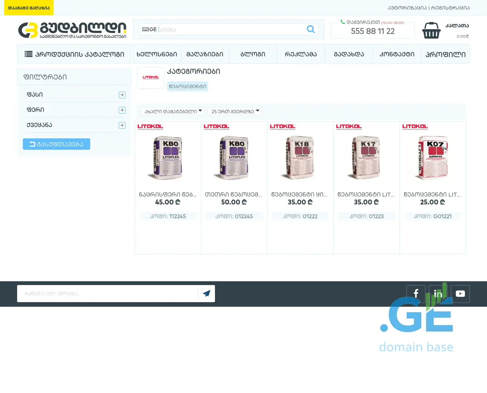Click the search magnifier icon

311,29
